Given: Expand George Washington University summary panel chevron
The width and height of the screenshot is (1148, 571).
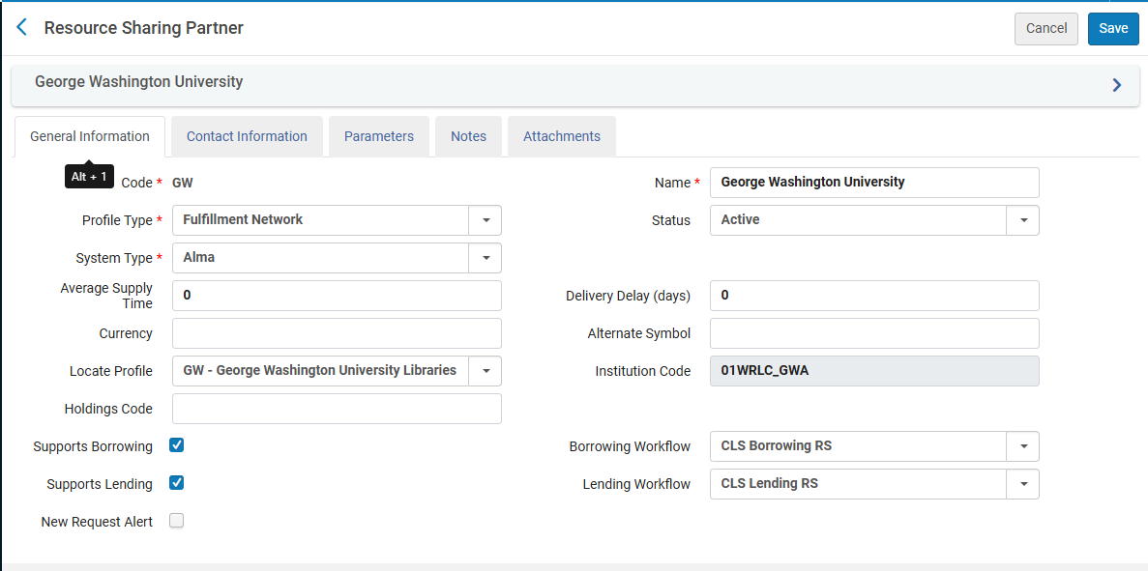Looking at the screenshot, I should pos(1116,85).
